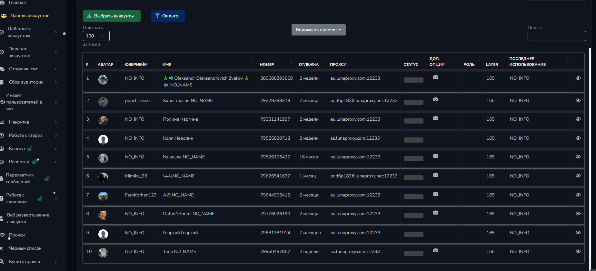596x271 pixels.
Task: Click avatar of Mimika_96 account
Action: pyautogui.click(x=103, y=177)
